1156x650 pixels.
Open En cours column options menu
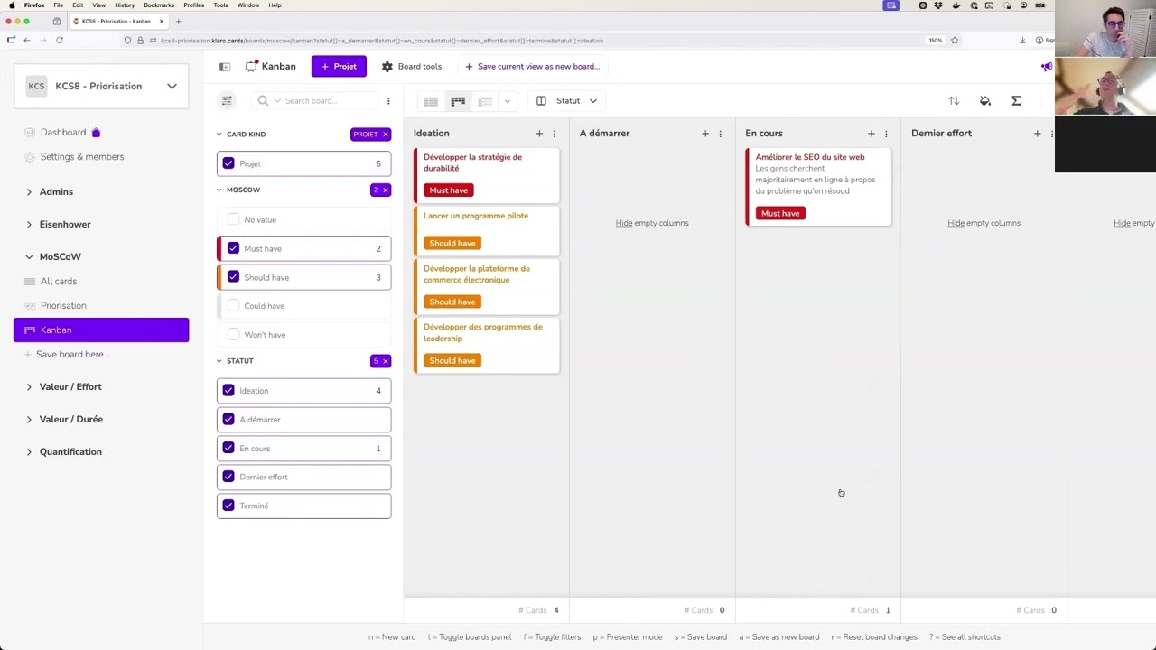pos(886,134)
